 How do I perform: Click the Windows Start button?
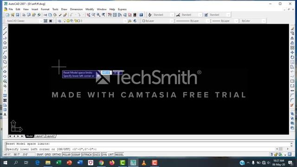pyautogui.click(x=5, y=163)
